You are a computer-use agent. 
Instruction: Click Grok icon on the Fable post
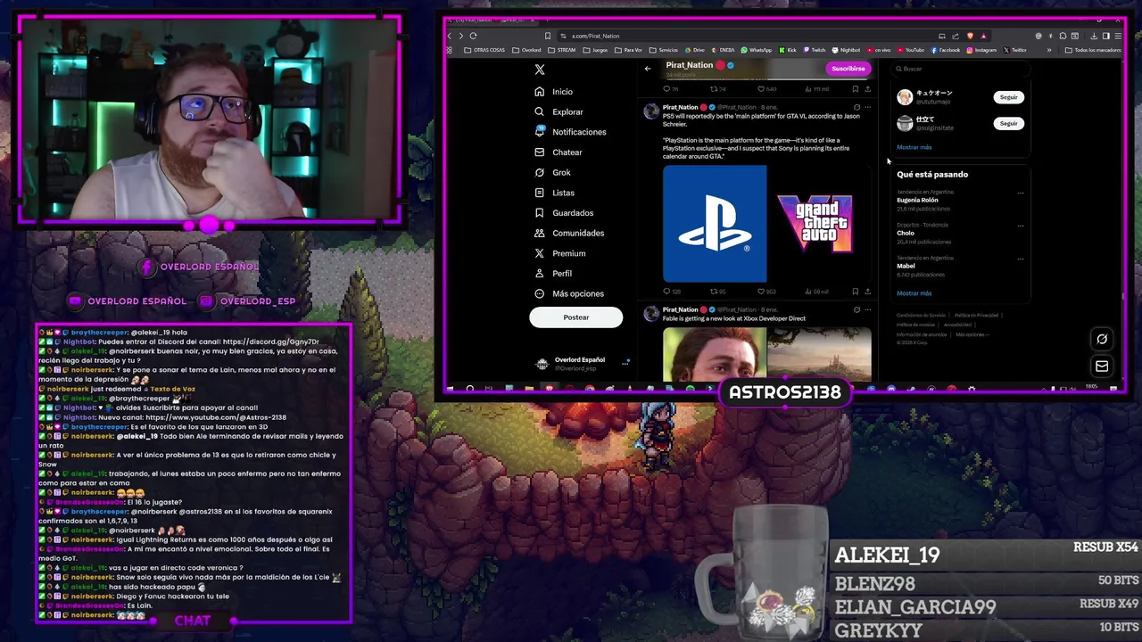coord(856,310)
